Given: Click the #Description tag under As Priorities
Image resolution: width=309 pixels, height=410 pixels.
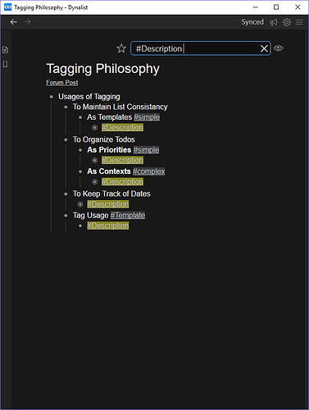Looking at the screenshot, I should click(x=122, y=160).
